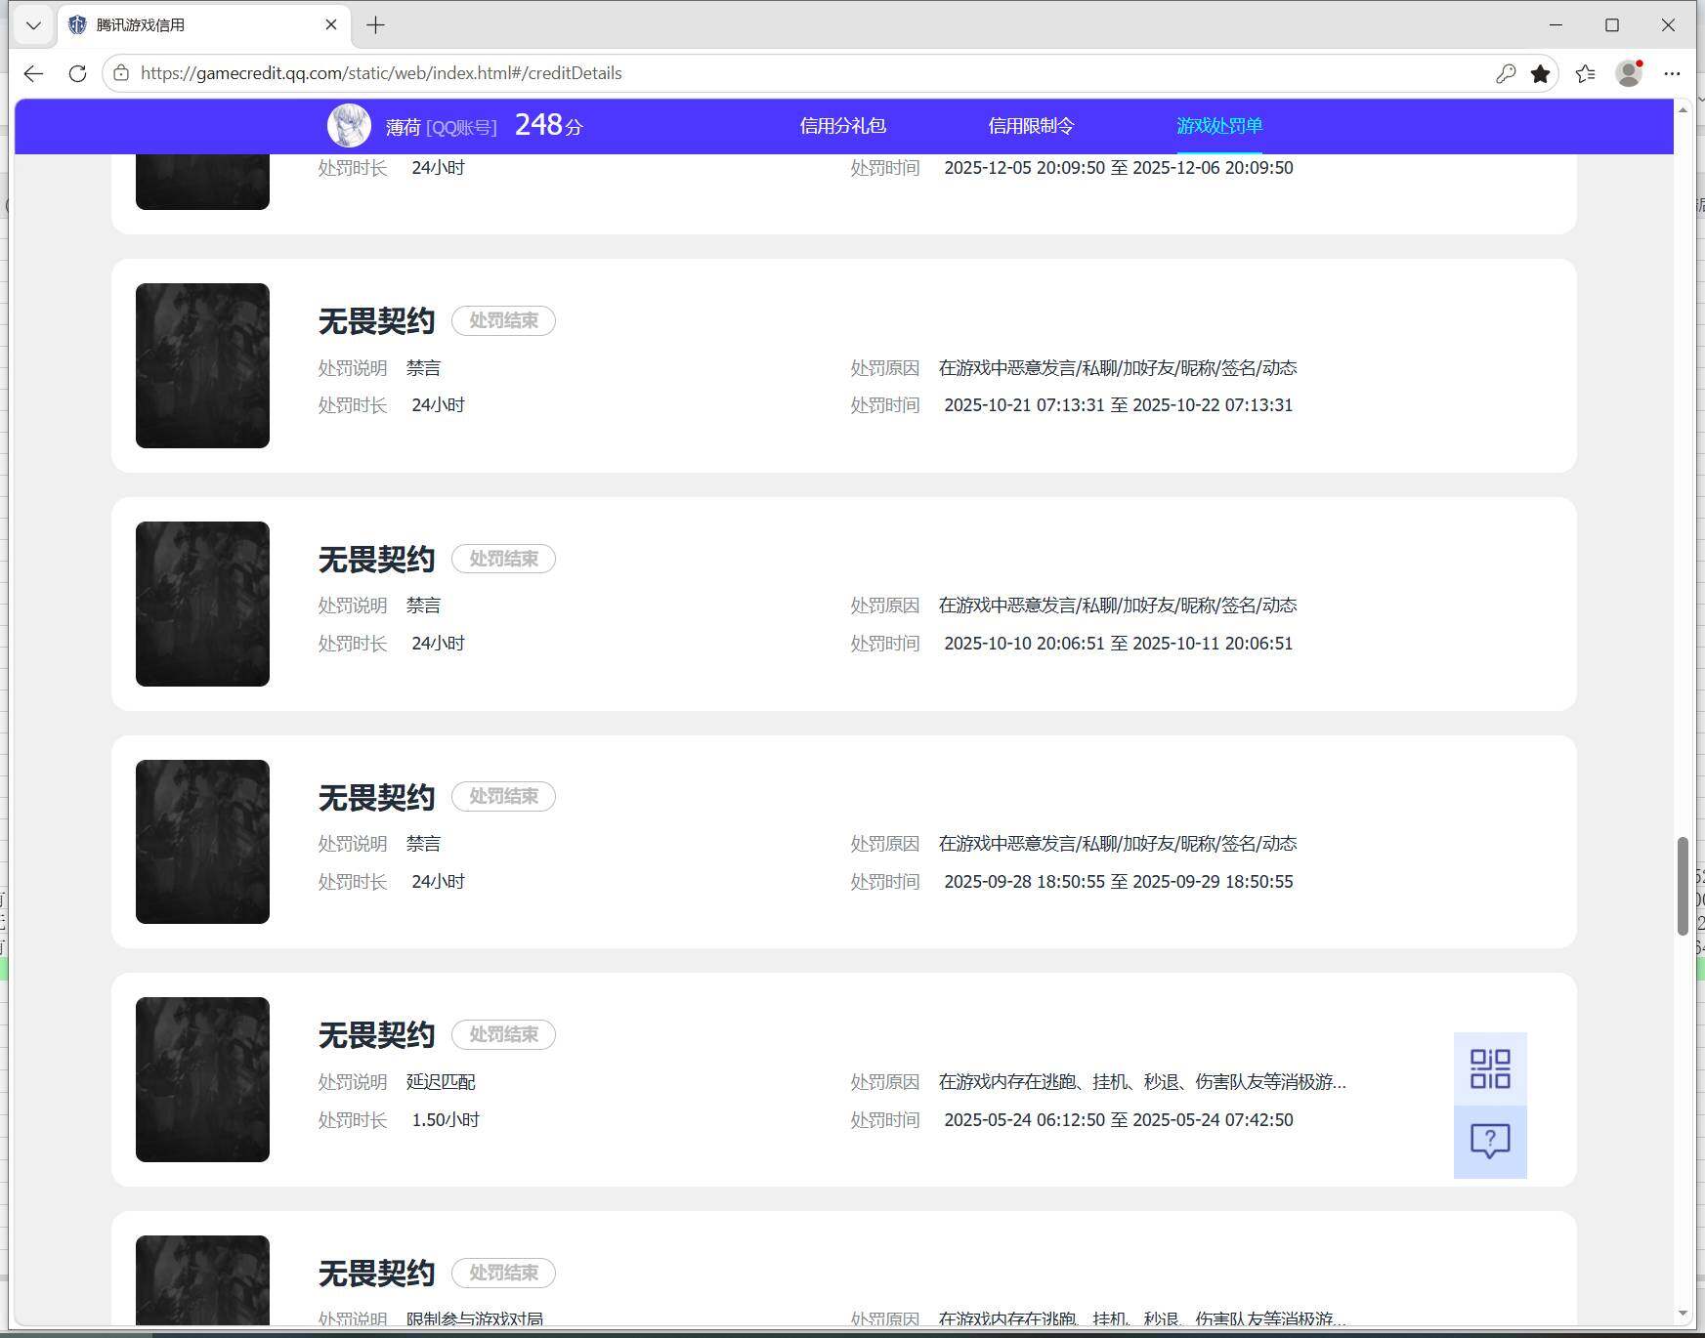Open the browser settings and more menu
1705x1338 pixels.
coord(1673,73)
